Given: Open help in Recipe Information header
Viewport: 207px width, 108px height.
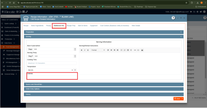Looking at the screenshot, I should click(x=173, y=18).
